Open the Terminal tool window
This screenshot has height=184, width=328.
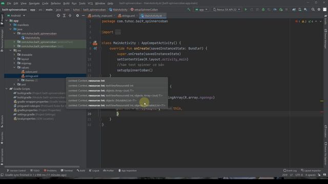click(x=67, y=171)
